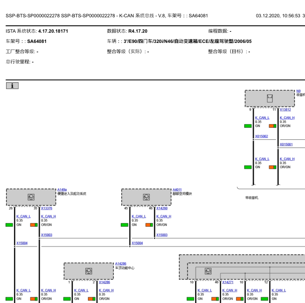Open the X15003 link below A149a
Screen dimensions: 305x303
tap(47, 235)
